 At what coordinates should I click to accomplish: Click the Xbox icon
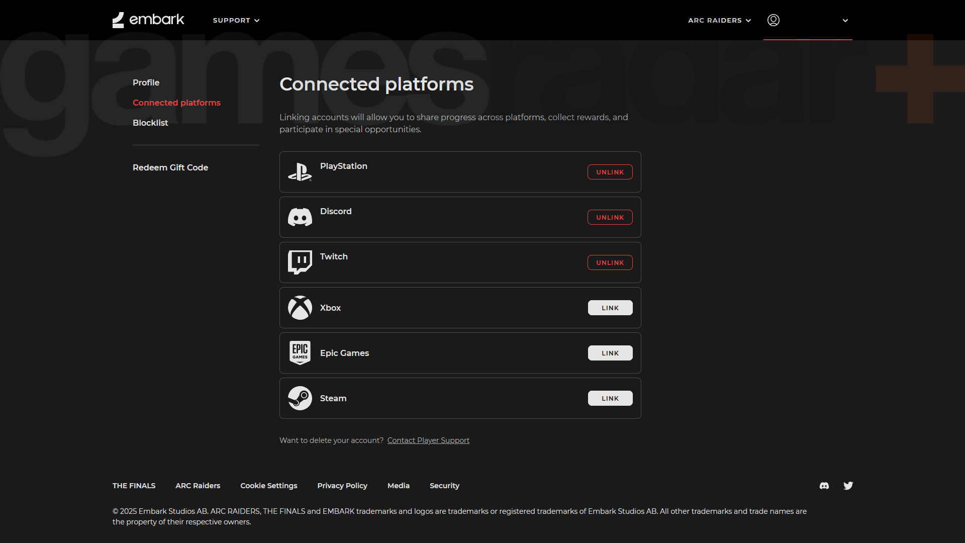(x=300, y=307)
